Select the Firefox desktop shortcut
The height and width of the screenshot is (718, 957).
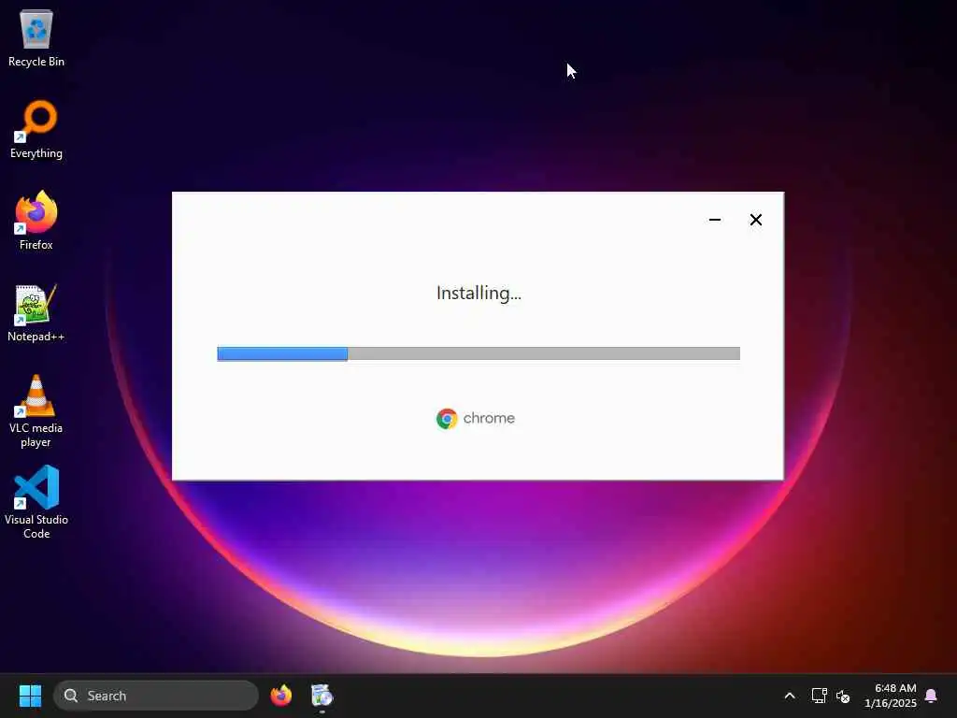(x=36, y=221)
